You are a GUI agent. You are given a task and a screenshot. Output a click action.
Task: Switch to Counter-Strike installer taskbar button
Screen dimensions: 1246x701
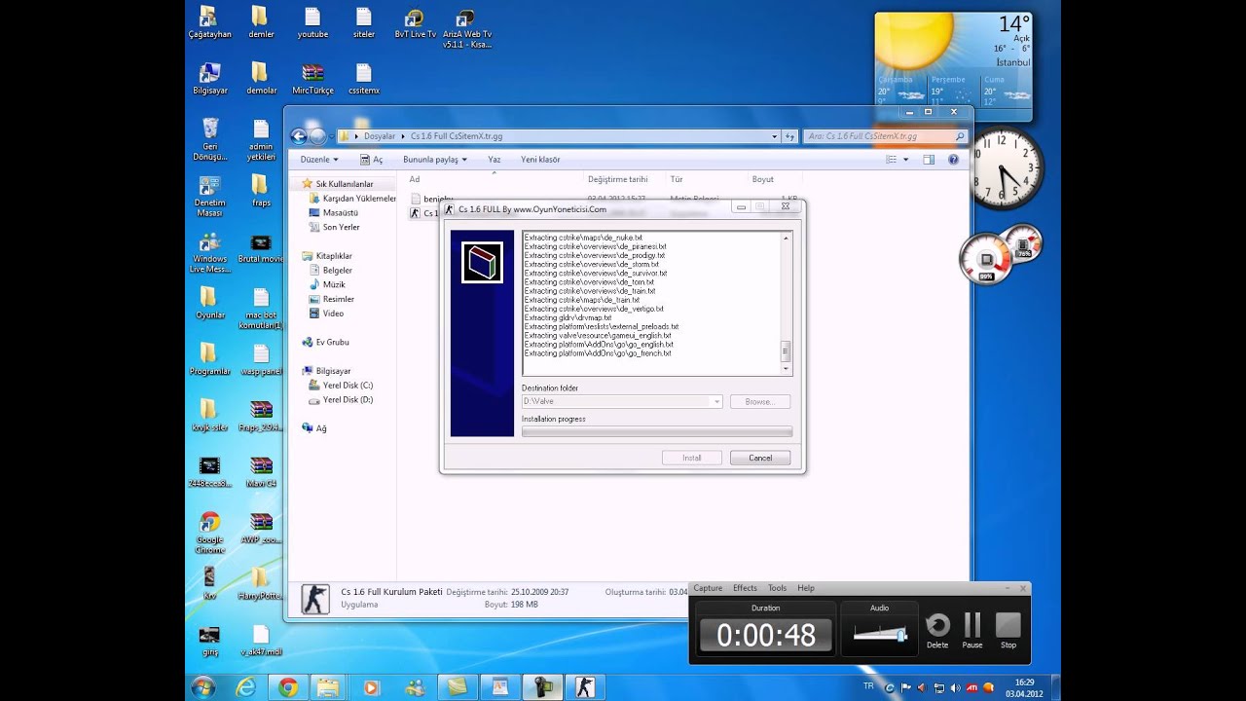(x=584, y=687)
